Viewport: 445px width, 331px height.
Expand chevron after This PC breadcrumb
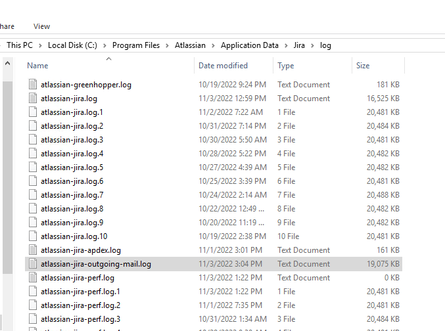click(40, 46)
